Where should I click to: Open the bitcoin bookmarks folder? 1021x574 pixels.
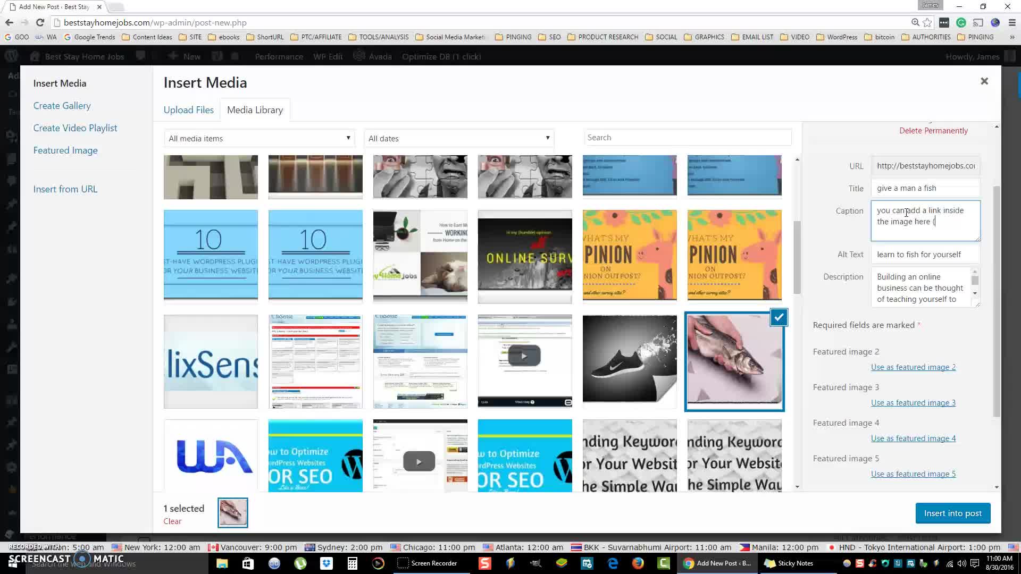click(x=880, y=37)
